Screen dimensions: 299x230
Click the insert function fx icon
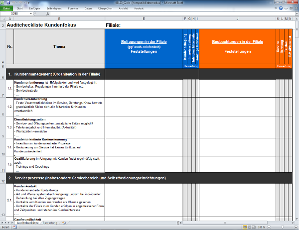click(x=47, y=14)
